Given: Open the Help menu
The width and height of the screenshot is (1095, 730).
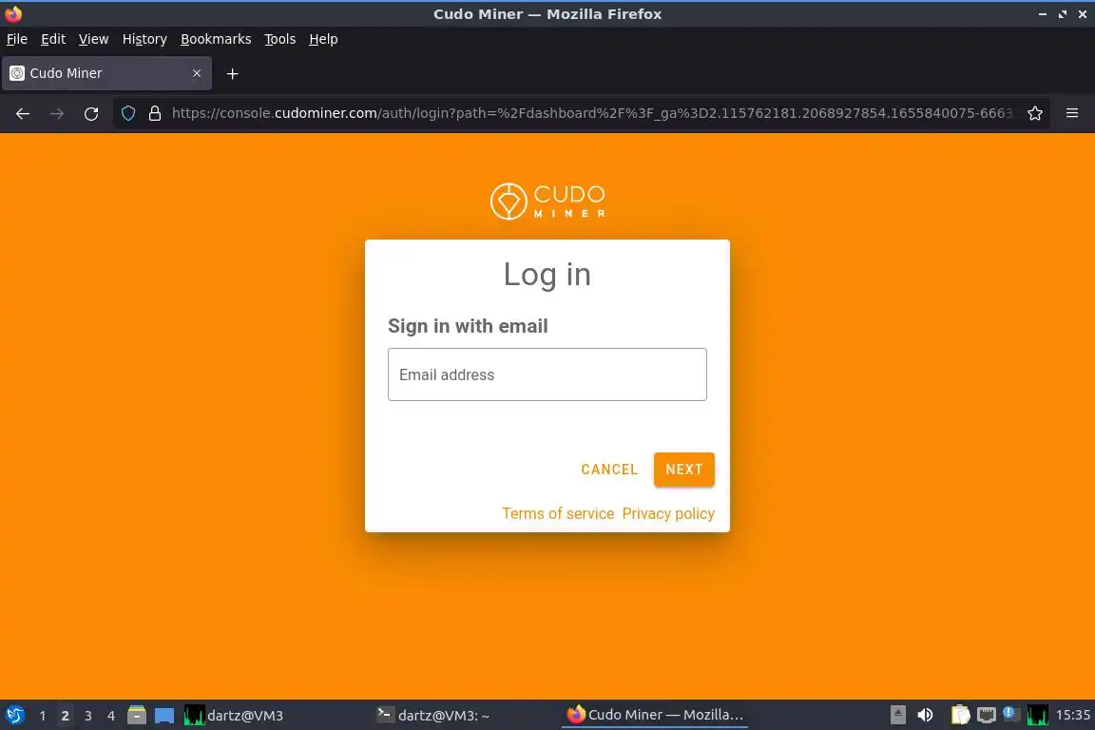Looking at the screenshot, I should click(x=323, y=39).
